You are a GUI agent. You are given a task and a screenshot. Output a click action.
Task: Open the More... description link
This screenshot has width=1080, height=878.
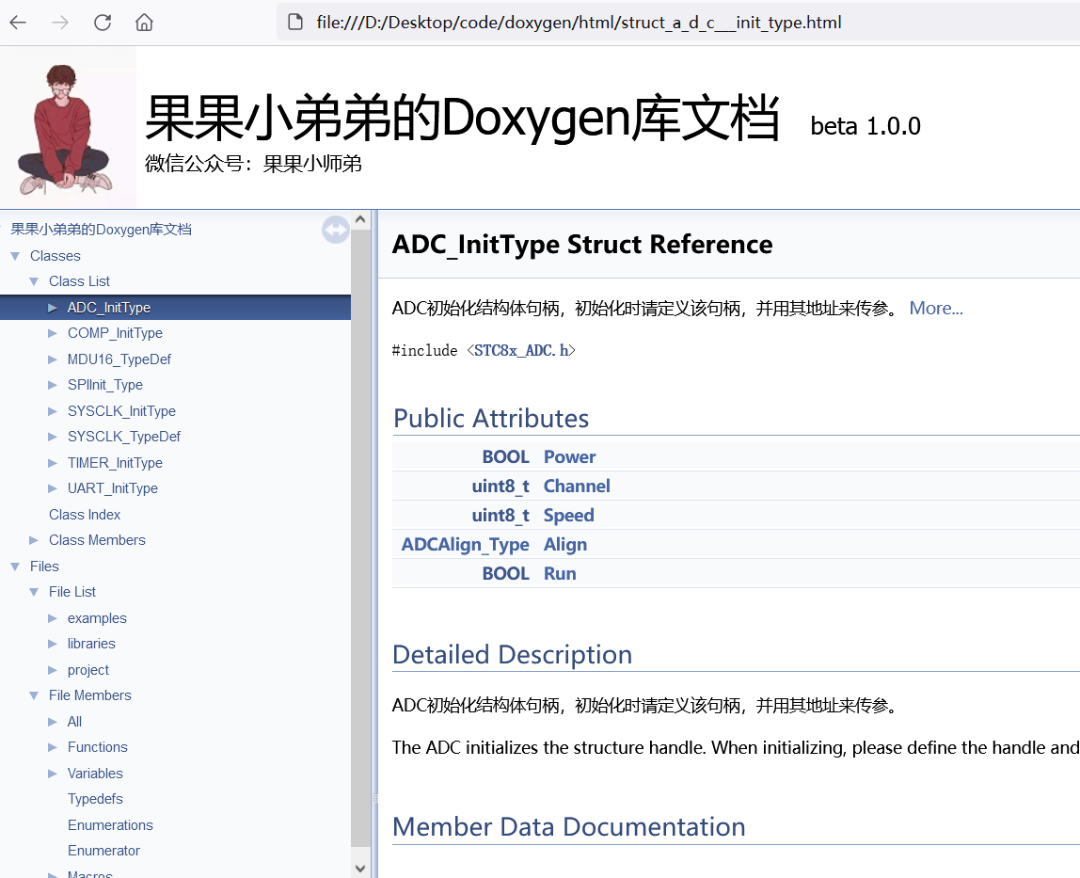[935, 308]
